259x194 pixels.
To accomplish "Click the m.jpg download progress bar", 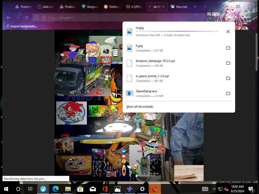I will click(x=177, y=31).
